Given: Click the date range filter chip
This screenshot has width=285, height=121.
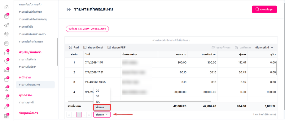Looking at the screenshot, I should [x=87, y=29].
